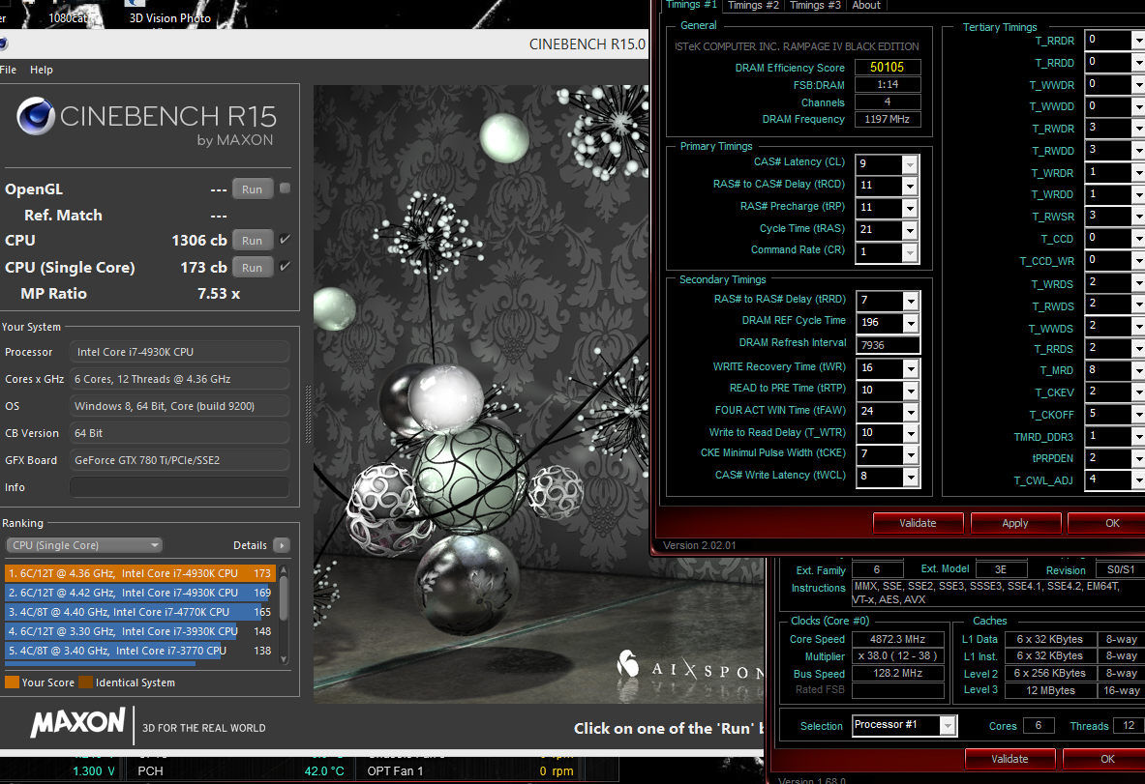
Task: Click the Cinebench R15 sphere logo
Action: (x=36, y=117)
